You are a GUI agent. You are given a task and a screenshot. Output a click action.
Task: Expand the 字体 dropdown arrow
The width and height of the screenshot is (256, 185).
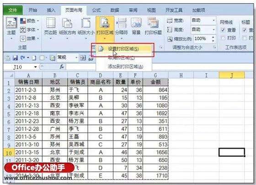[38, 30]
